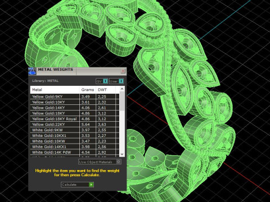Select the Yellow Gold:9KY row

(75, 97)
